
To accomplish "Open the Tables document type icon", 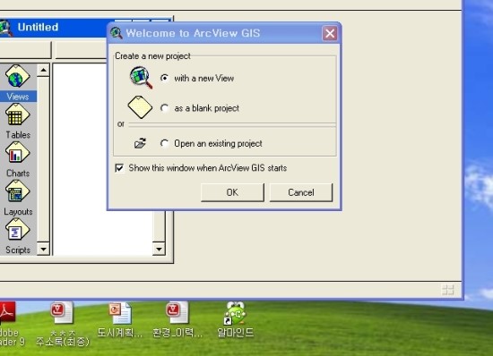I will click(x=18, y=114).
